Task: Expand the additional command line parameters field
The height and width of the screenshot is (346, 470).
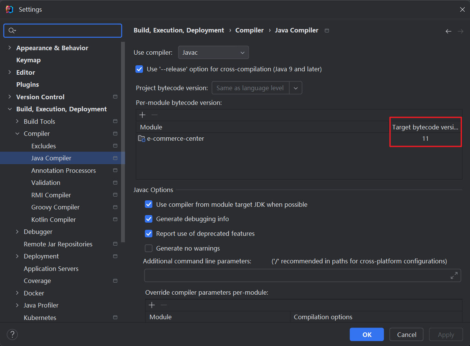Action: pyautogui.click(x=454, y=275)
